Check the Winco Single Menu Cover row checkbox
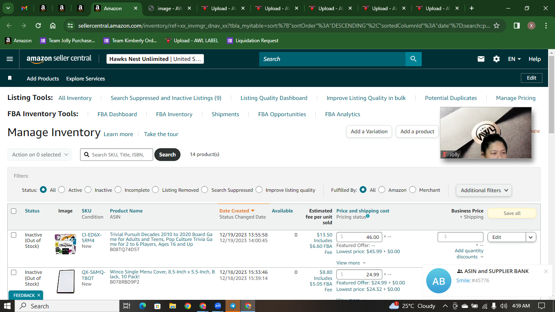The width and height of the screenshot is (555, 312). click(x=14, y=272)
